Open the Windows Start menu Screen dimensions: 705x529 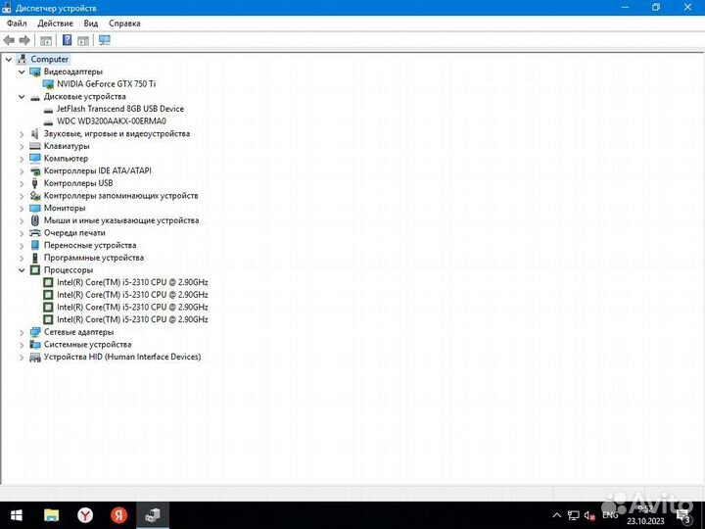tap(17, 515)
